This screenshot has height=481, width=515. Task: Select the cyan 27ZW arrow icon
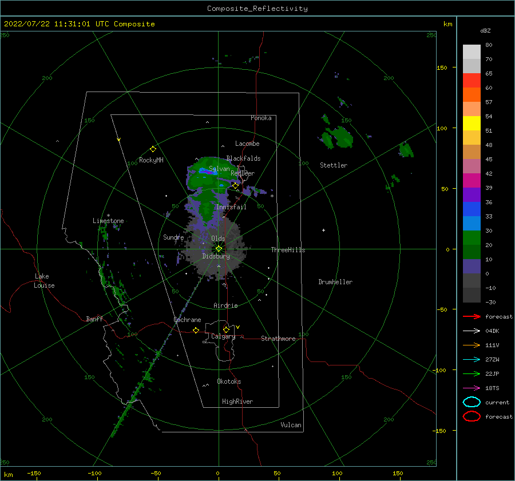(x=472, y=360)
